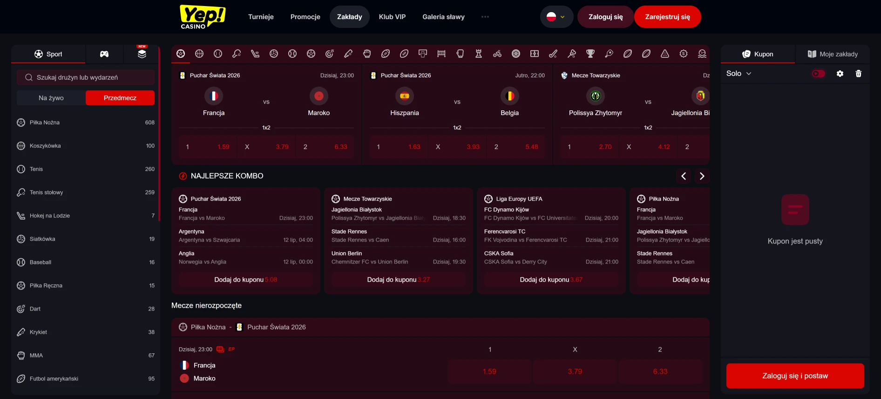Click the Zarejestruj się button
This screenshot has width=881, height=399.
click(x=667, y=17)
